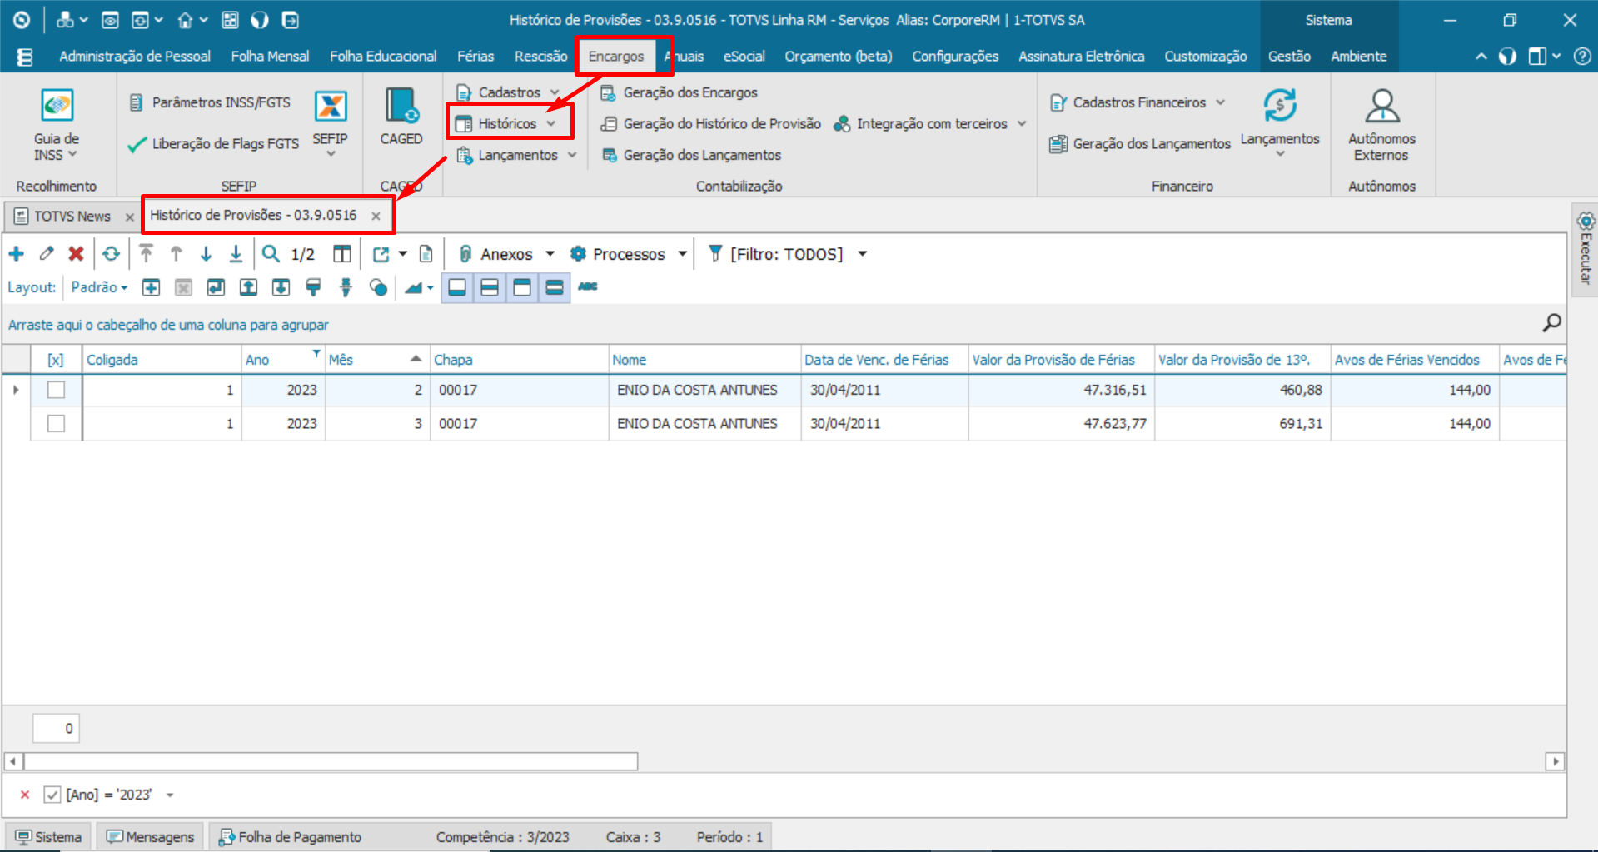
Task: Edit record with pencil icon
Action: [47, 254]
